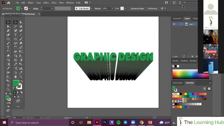Open the fill color dropdown in control bar
Image resolution: width=224 pixels, height=126 pixels.
tap(22, 8)
